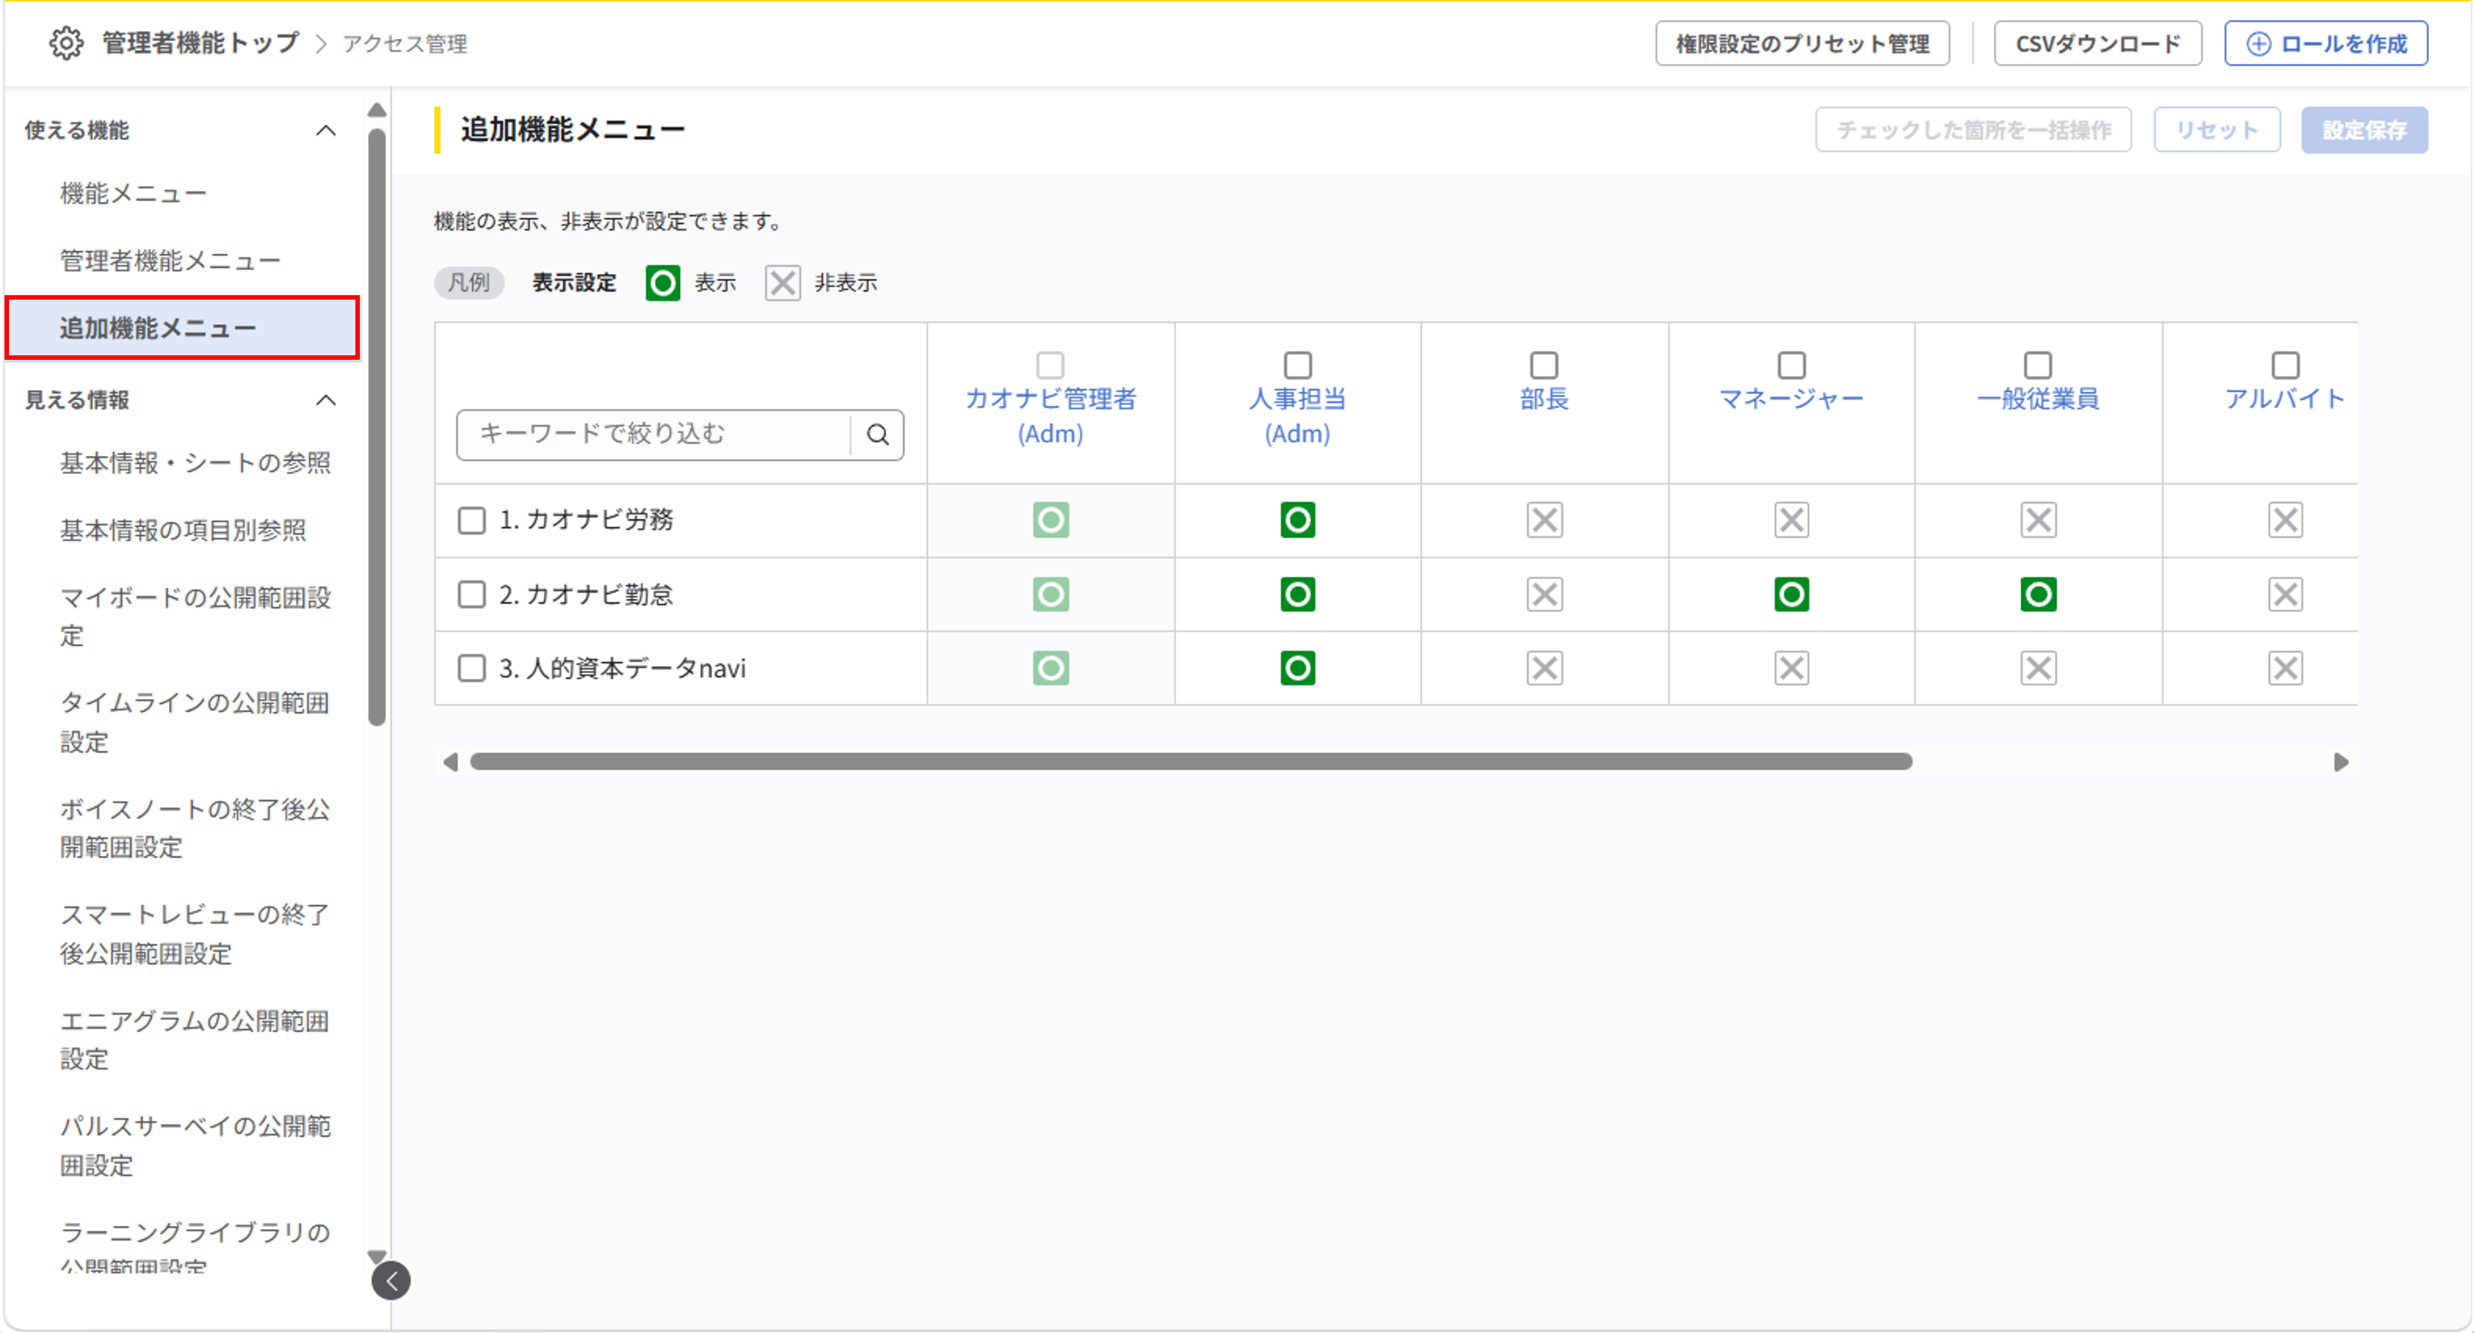Click the search magnifier icon in keyword field
2474x1333 pixels.
pos(878,434)
